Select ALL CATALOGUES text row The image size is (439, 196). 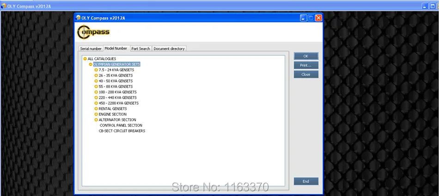tap(102, 59)
